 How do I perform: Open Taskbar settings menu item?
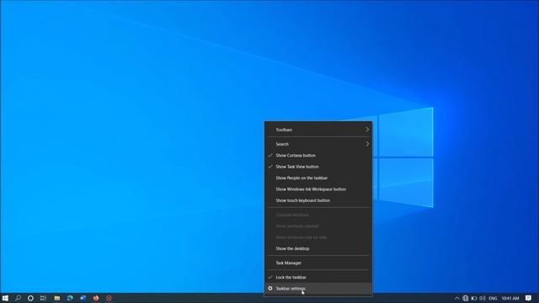pos(318,289)
